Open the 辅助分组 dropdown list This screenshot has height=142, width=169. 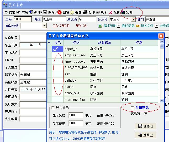click(44, 26)
